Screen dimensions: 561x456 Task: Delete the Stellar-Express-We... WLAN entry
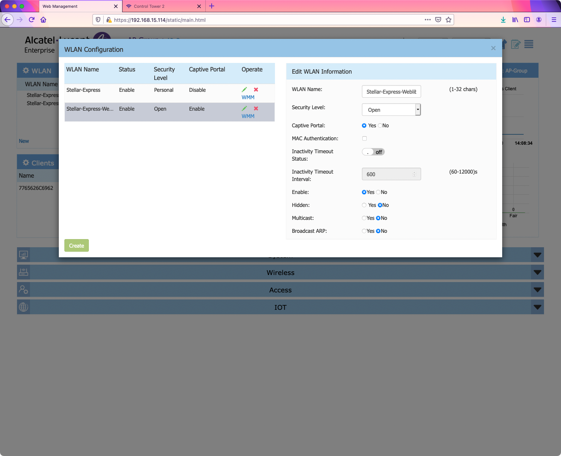point(256,108)
